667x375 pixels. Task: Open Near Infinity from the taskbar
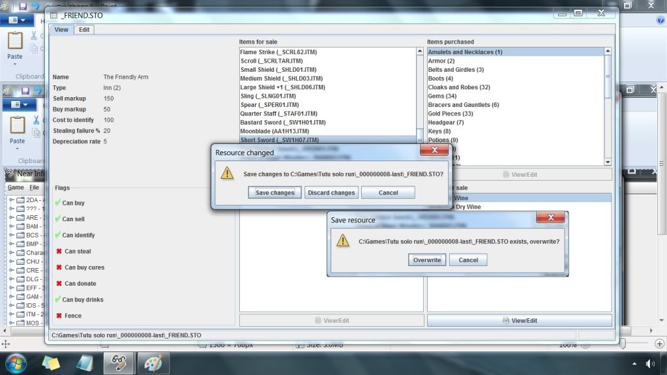tap(119, 362)
